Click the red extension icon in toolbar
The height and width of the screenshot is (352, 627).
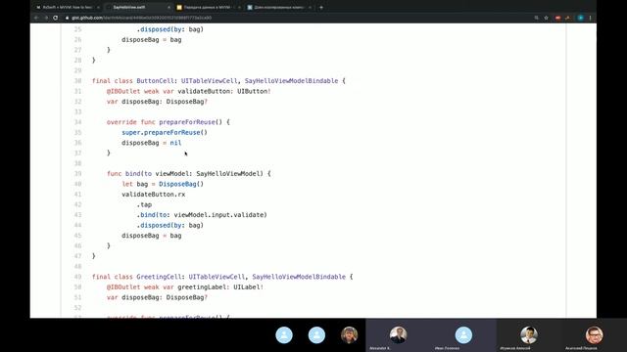(557, 18)
